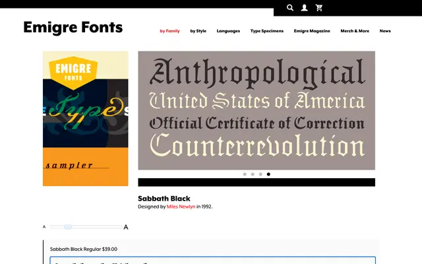Click the small A size icon
The width and height of the screenshot is (422, 264).
44,227
